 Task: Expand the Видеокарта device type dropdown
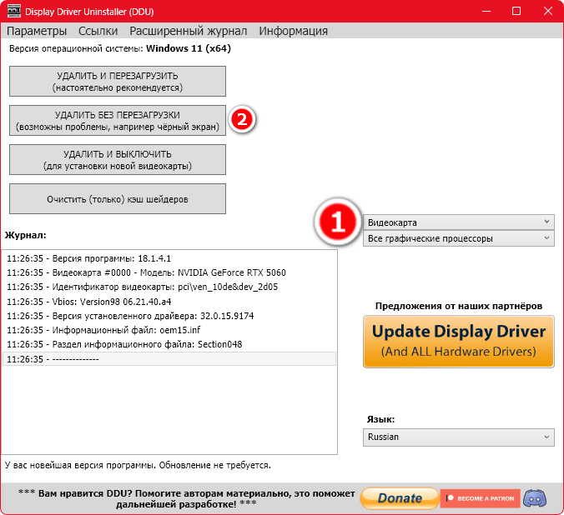[x=459, y=222]
